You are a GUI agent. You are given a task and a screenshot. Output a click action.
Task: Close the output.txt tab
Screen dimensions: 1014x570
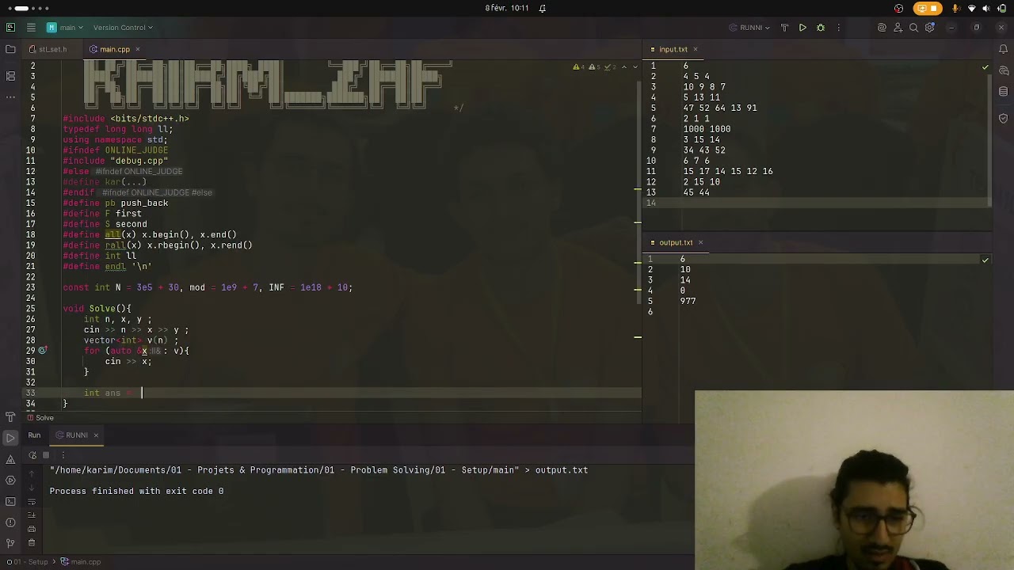pos(700,242)
